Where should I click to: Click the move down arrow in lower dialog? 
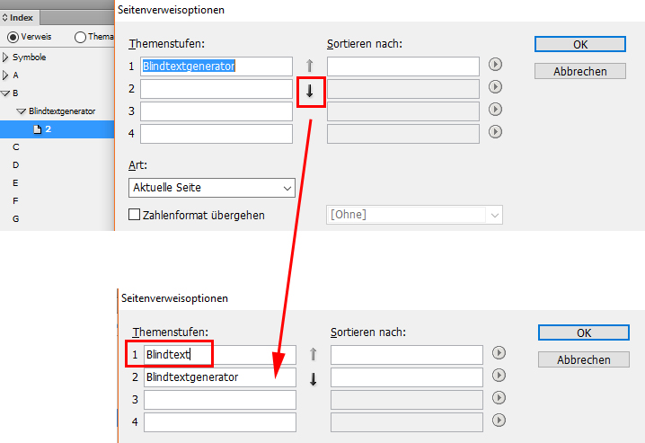click(x=313, y=379)
